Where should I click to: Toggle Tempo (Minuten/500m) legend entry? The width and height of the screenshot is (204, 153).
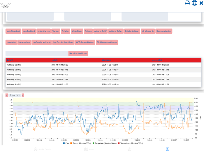click(81, 143)
